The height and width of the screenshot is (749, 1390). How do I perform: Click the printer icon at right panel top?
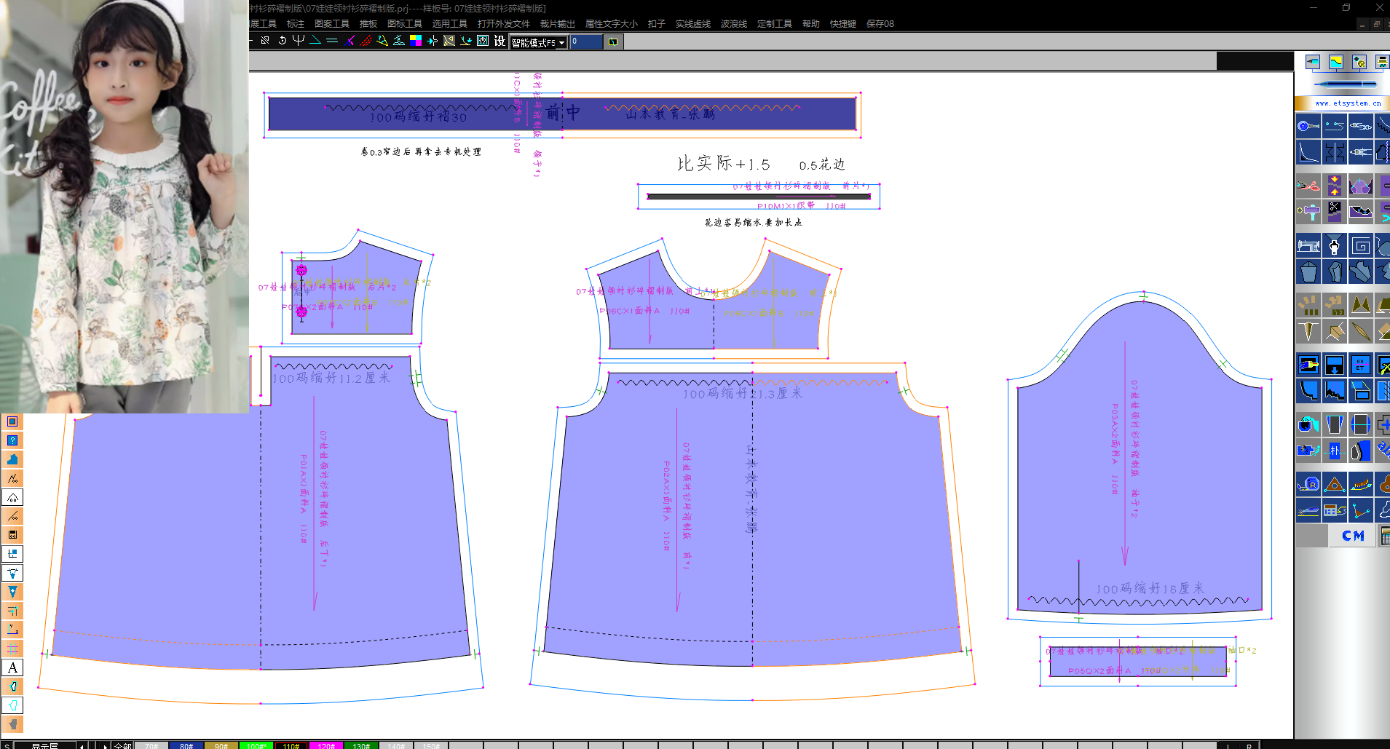[1382, 62]
